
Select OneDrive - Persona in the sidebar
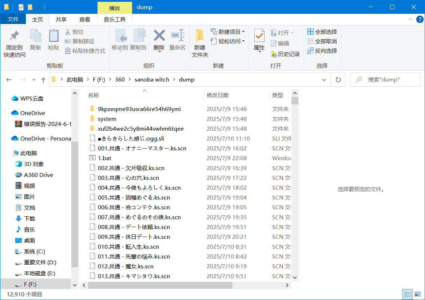pyautogui.click(x=41, y=139)
